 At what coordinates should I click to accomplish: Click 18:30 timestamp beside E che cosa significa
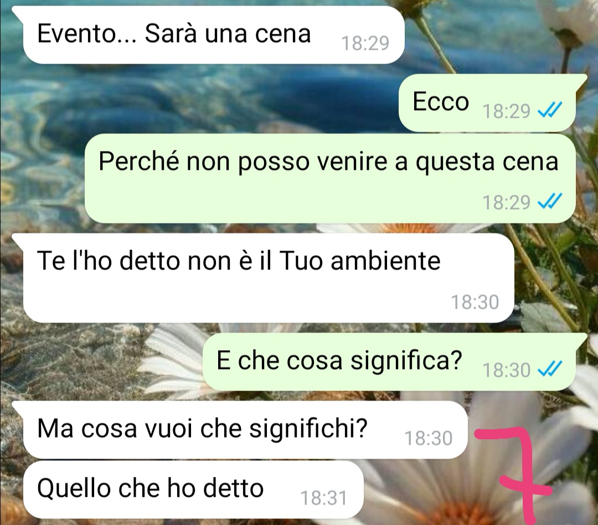[x=506, y=370]
